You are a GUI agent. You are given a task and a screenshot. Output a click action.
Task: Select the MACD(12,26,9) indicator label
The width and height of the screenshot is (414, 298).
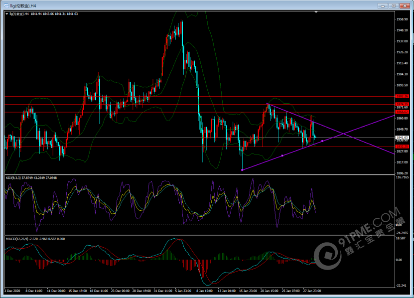point(35,239)
